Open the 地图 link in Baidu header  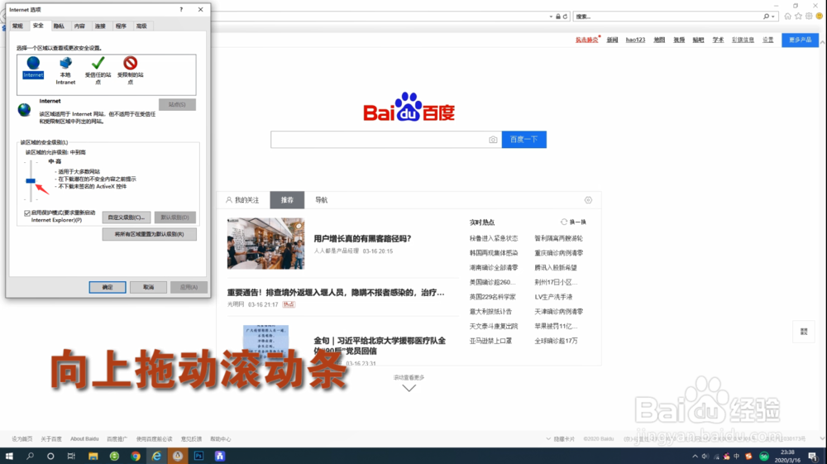coord(659,40)
